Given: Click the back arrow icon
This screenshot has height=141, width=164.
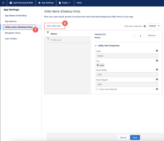Looking at the screenshot, I should 3,3.
